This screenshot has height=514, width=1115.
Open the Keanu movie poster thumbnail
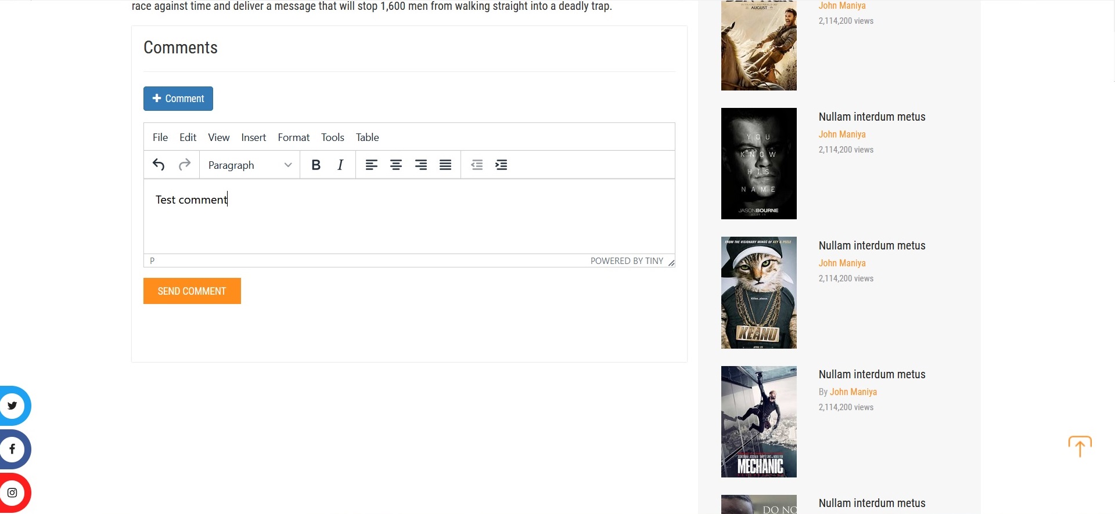[758, 293]
